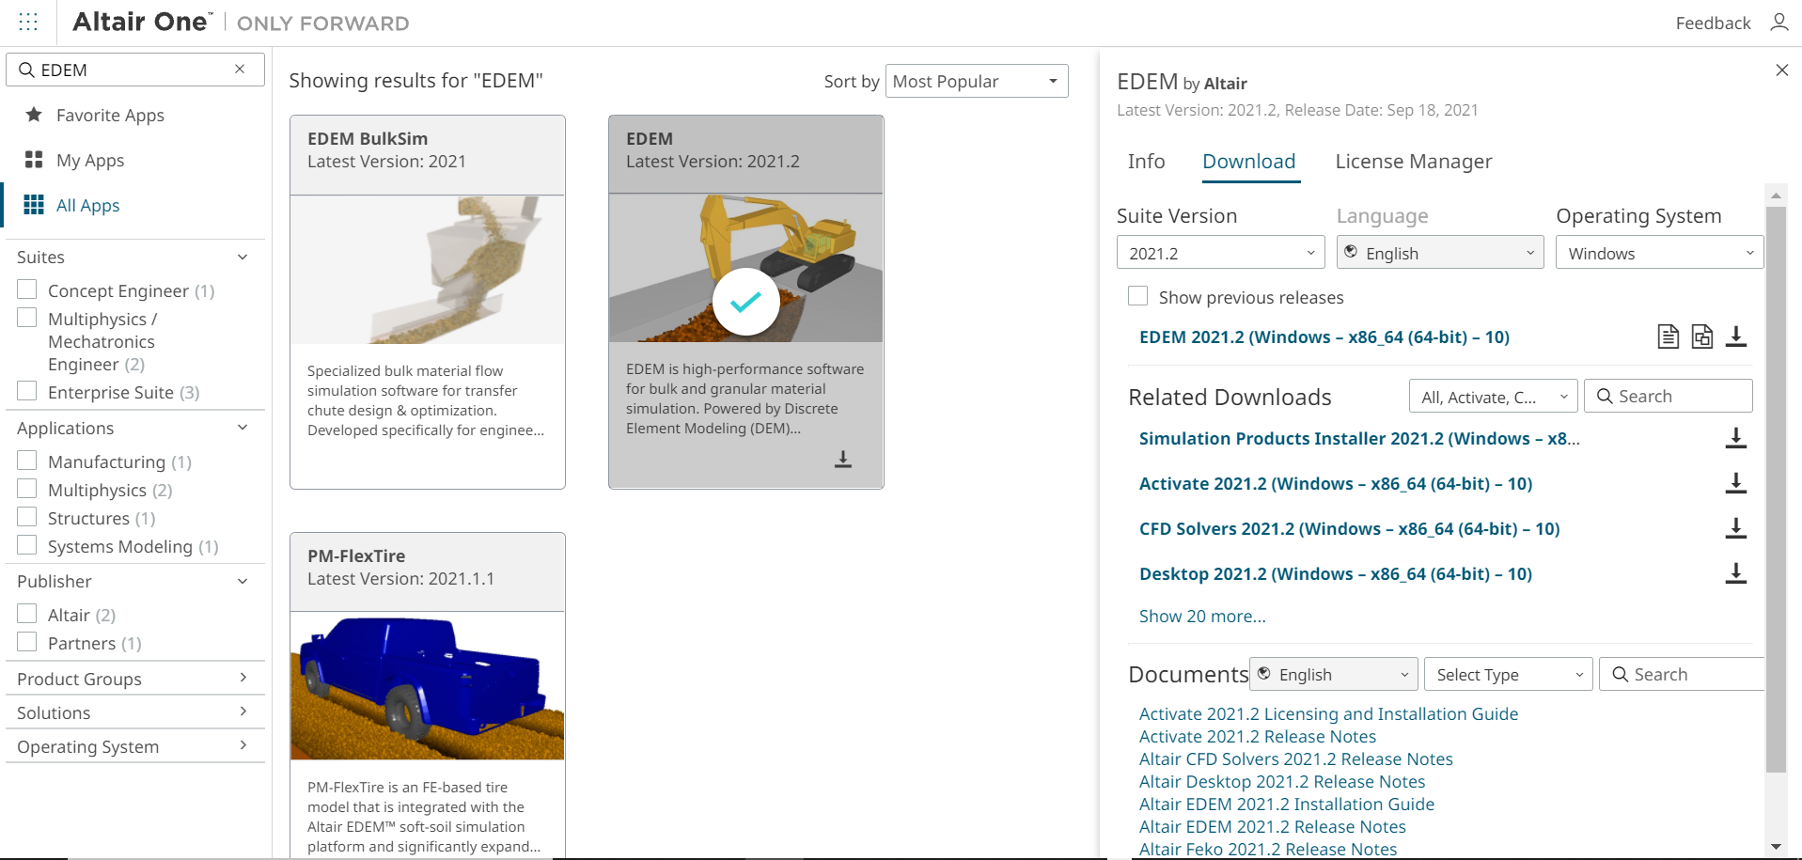Open EDEM 2021.2 release notes document icon
This screenshot has width=1802, height=860.
(1668, 336)
